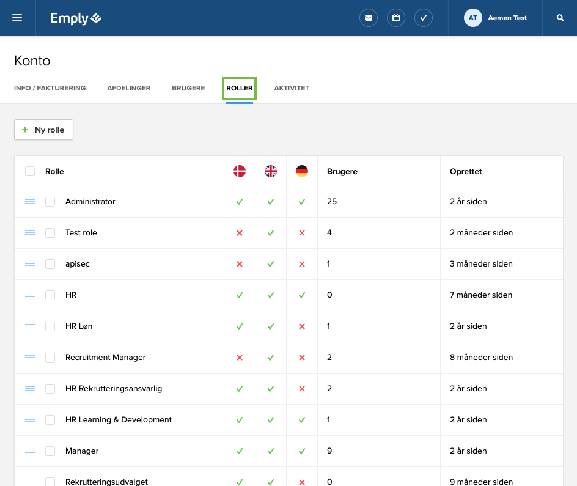The height and width of the screenshot is (486, 577).
Task: Check the select-all roles checkbox
Action: click(30, 171)
